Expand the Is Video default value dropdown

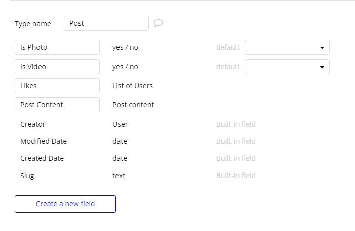tap(287, 67)
